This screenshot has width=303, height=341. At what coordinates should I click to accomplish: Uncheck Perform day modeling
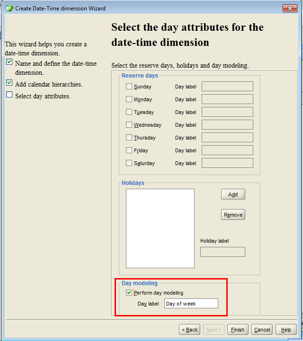[129, 292]
